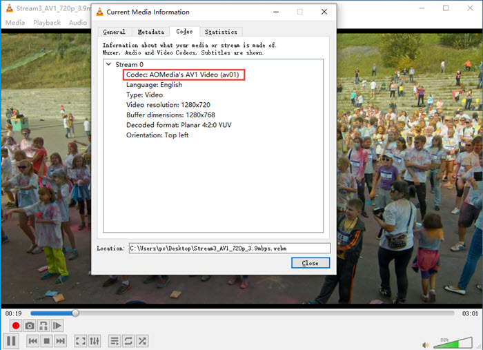483x350 pixels.
Task: Open the Playback menu
Action: [x=47, y=23]
